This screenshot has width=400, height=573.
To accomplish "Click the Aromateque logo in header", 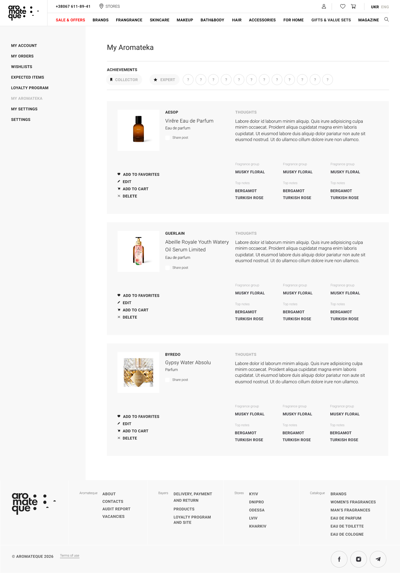I will click(x=24, y=13).
